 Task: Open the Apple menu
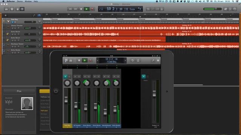tap(3, 1)
